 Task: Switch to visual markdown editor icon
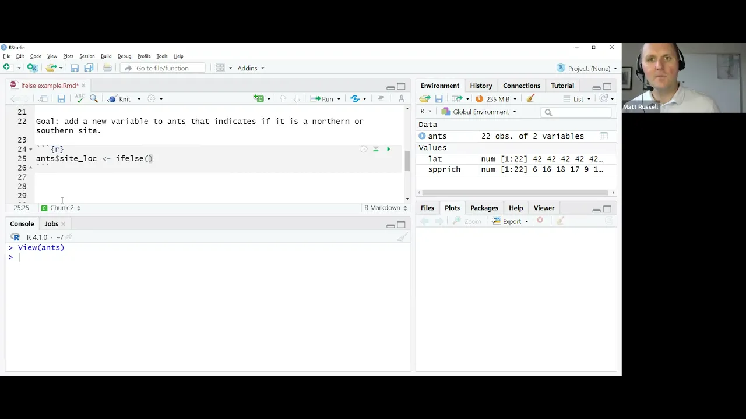click(x=401, y=99)
